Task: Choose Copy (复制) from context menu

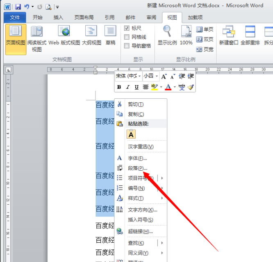Action: coord(141,114)
